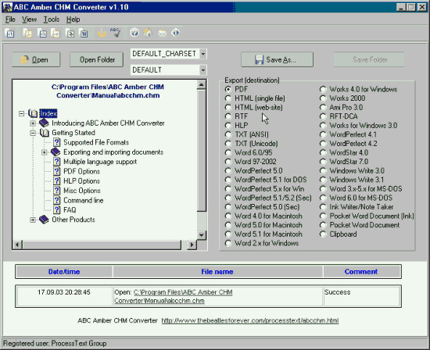Click the horizontal scrollbar left arrow
430x350 pixels.
17,245
